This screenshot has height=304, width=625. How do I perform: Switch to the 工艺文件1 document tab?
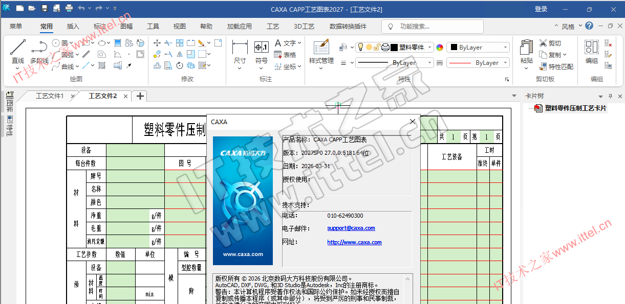click(x=50, y=96)
